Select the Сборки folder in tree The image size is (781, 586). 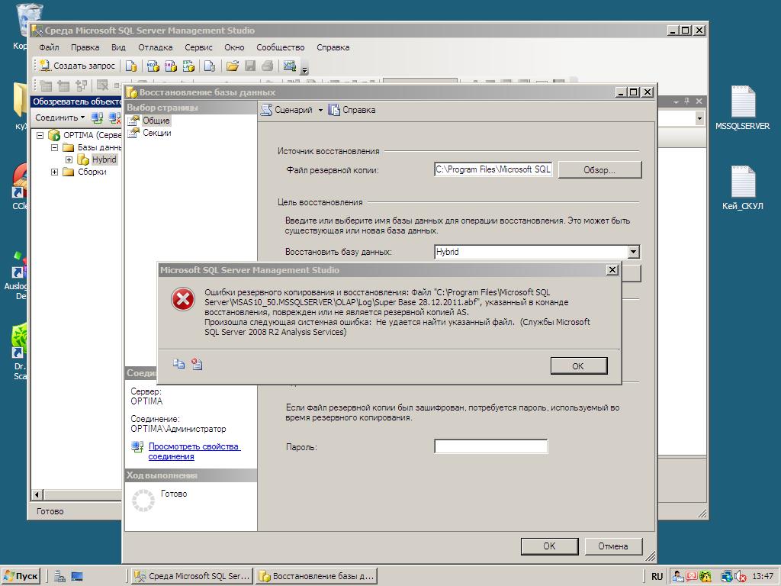coord(92,172)
